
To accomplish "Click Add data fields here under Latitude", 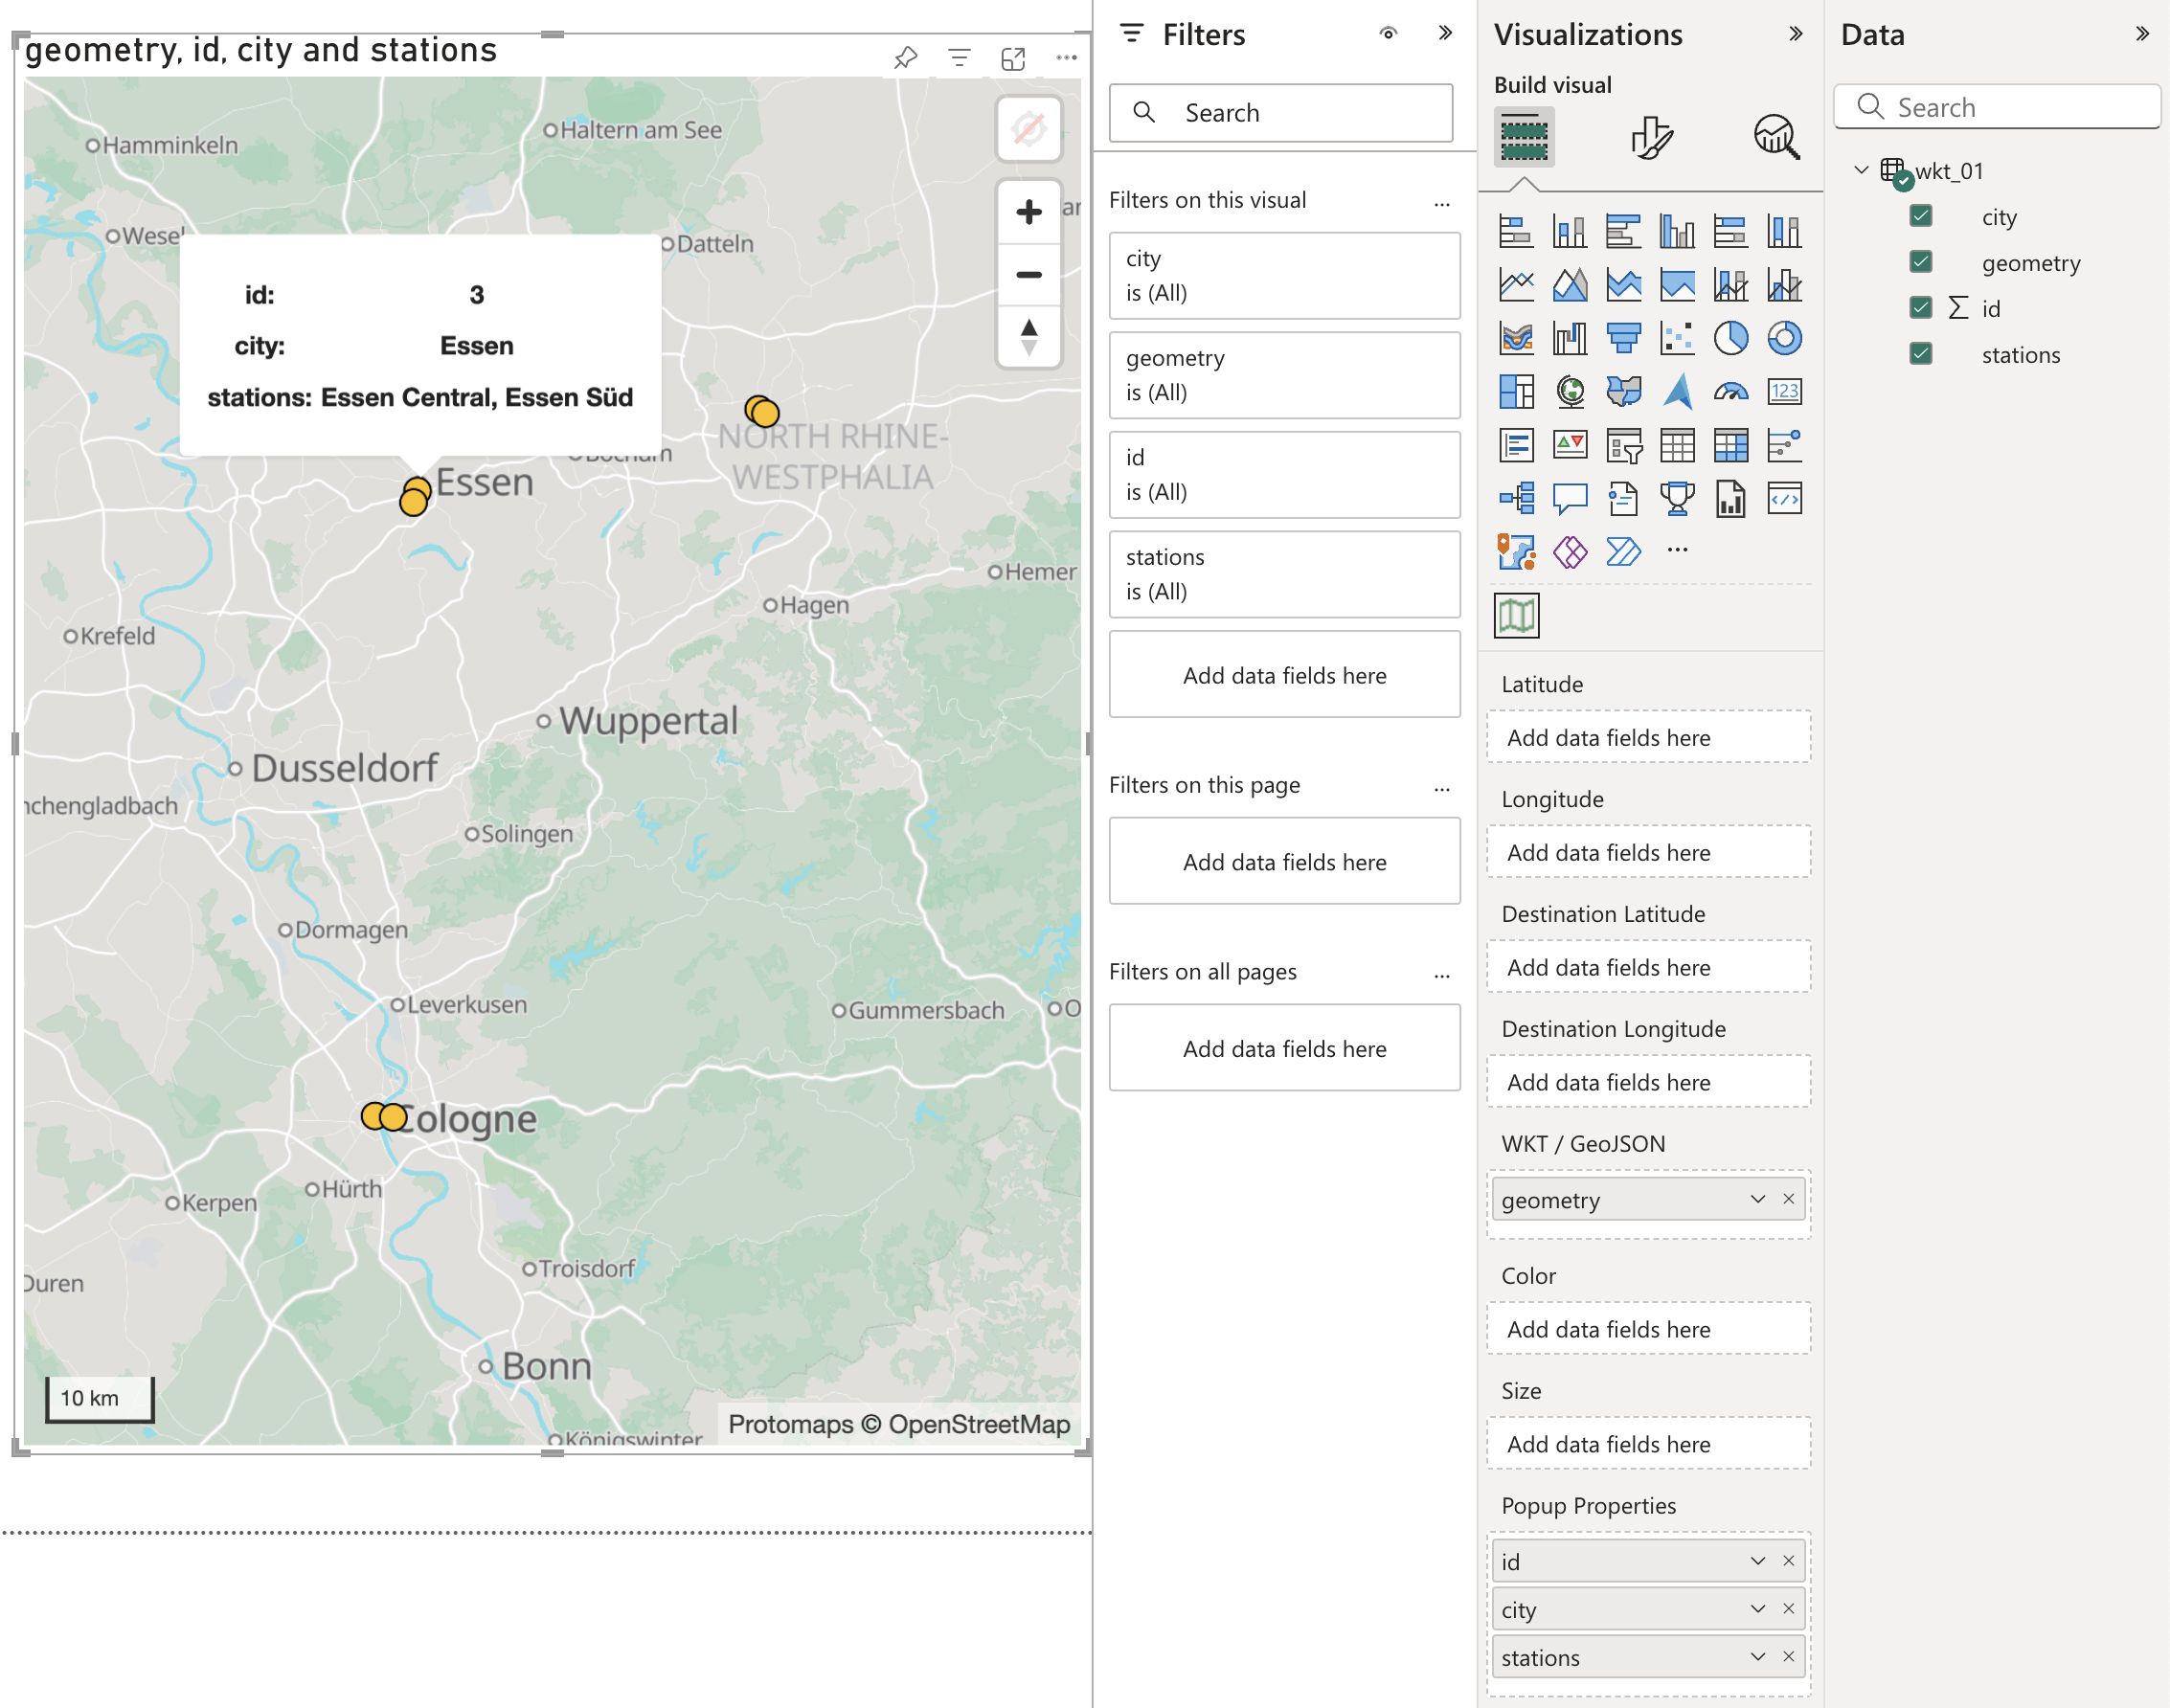I will point(1647,737).
